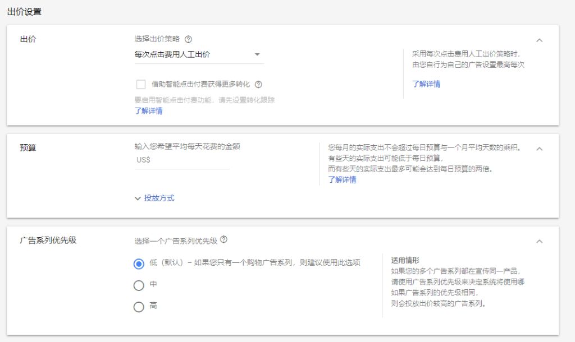Open 了解详情 link in budget help text
The width and height of the screenshot is (575, 342).
[x=342, y=180]
